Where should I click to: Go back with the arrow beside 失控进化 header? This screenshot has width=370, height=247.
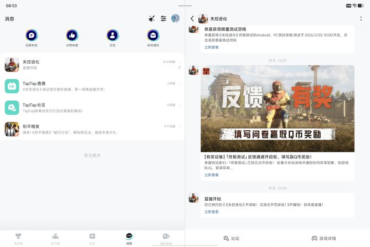tap(192, 19)
